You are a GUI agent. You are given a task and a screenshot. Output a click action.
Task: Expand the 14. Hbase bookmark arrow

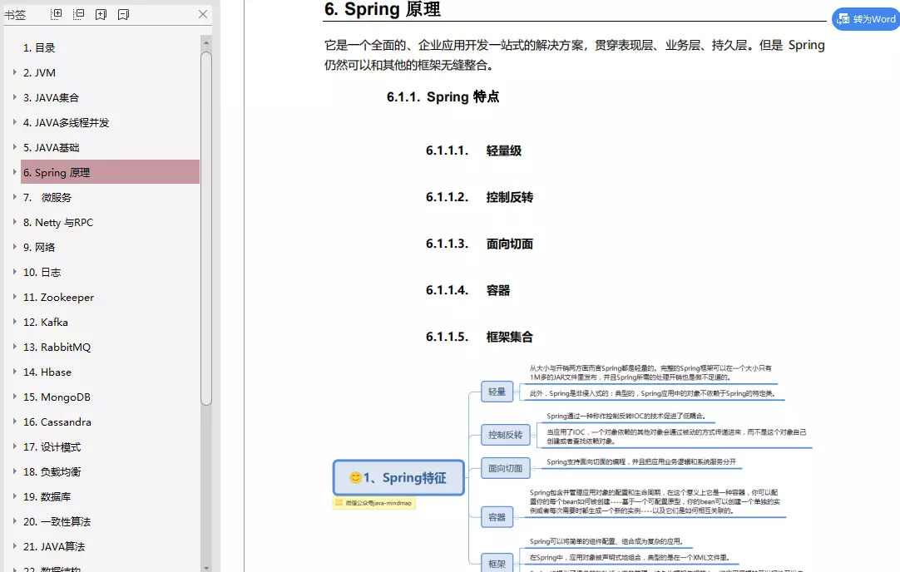tap(14, 372)
